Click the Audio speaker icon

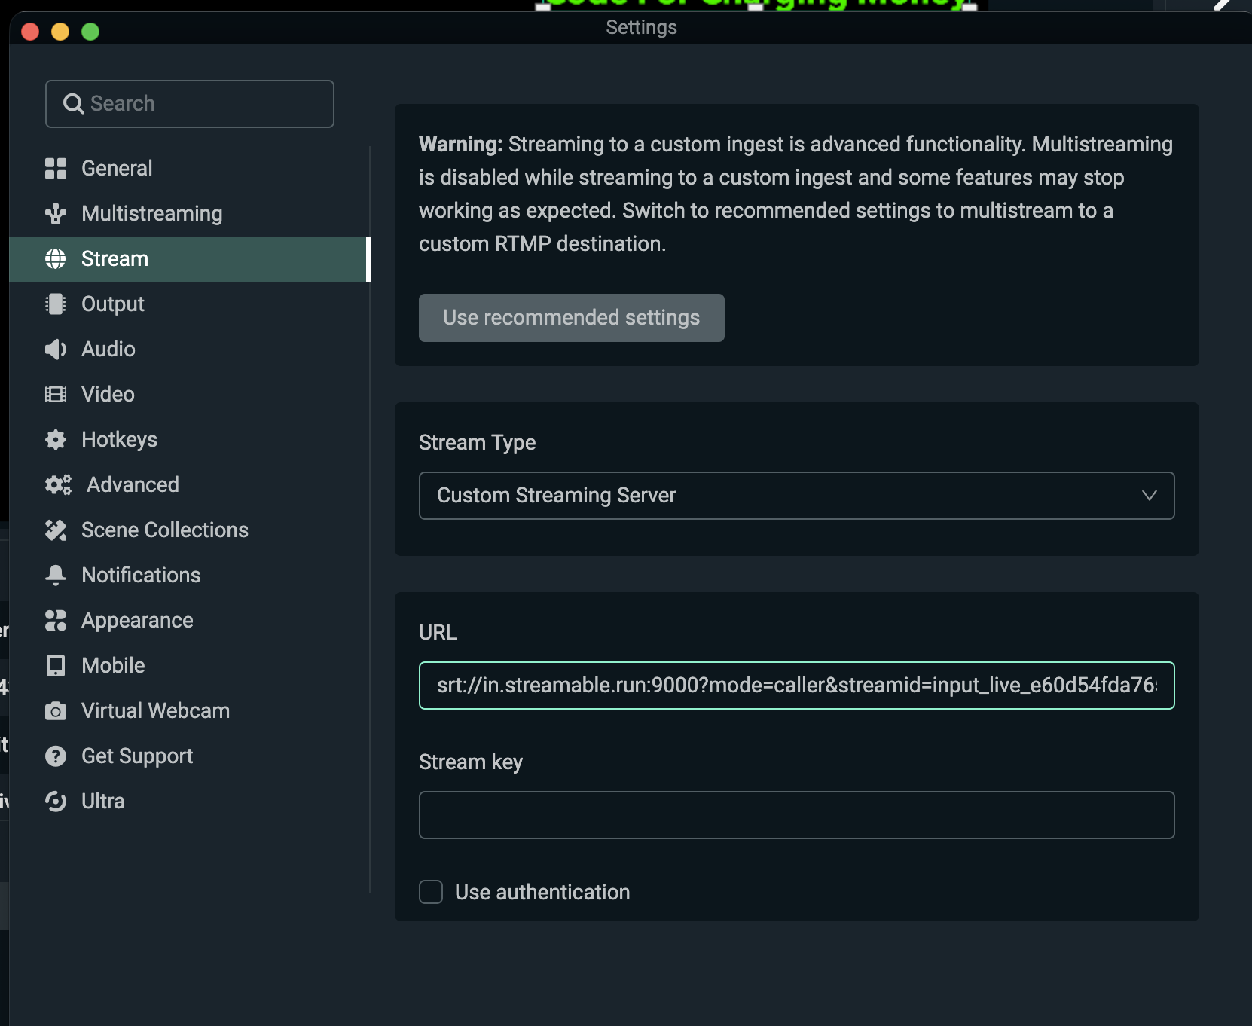pyautogui.click(x=56, y=350)
